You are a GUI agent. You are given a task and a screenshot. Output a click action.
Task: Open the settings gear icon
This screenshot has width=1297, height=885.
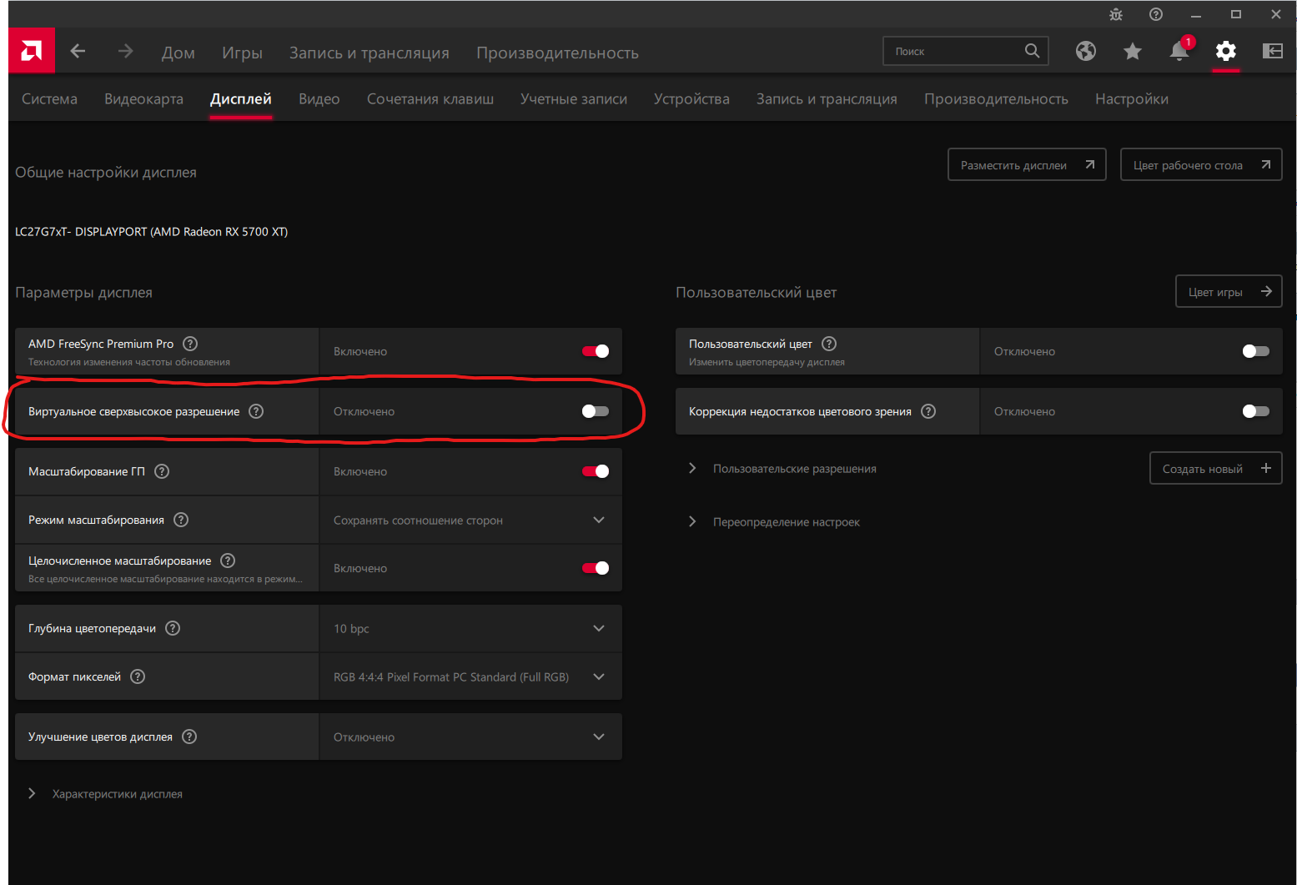[1225, 52]
